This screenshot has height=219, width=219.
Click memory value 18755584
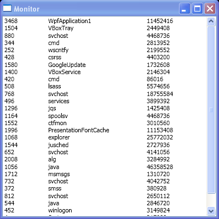pos(160,94)
